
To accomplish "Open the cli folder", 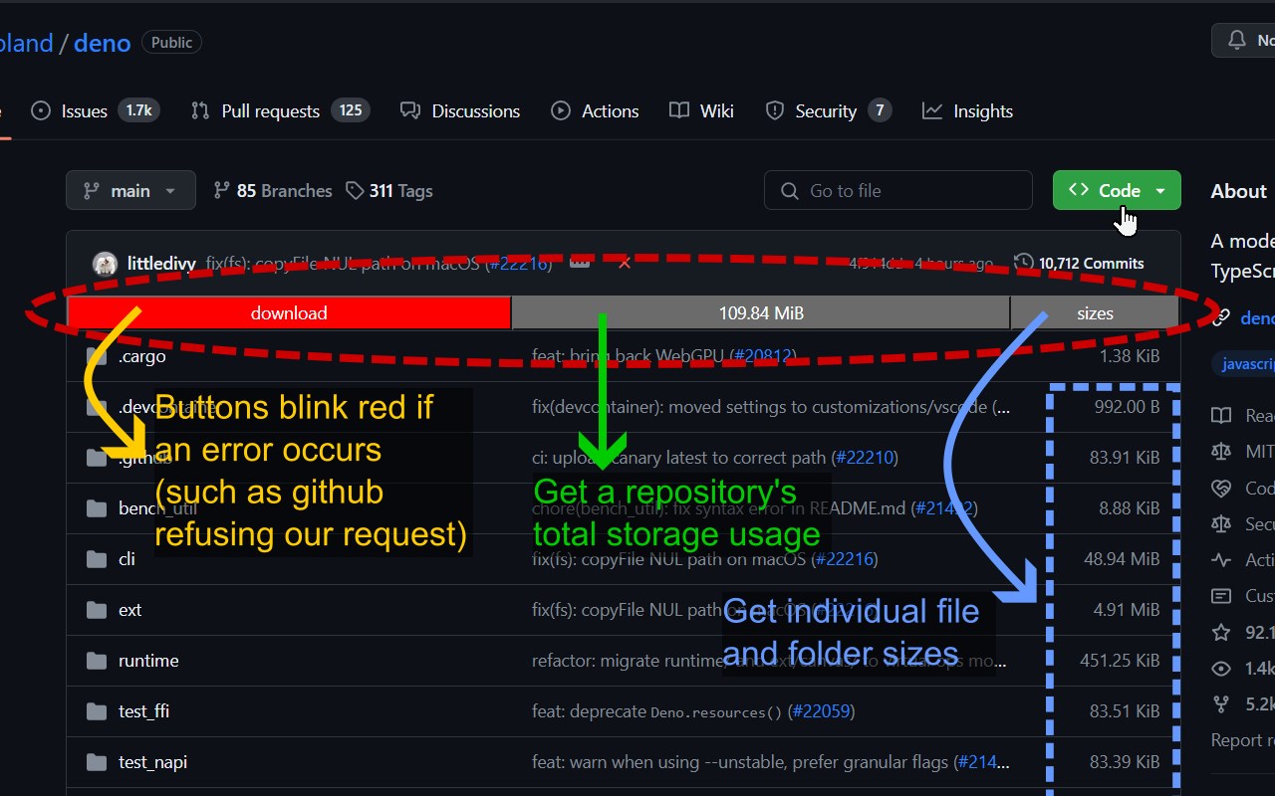I will point(127,559).
